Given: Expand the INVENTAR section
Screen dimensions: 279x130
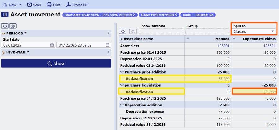Looking at the screenshot, I should click(x=3, y=52).
